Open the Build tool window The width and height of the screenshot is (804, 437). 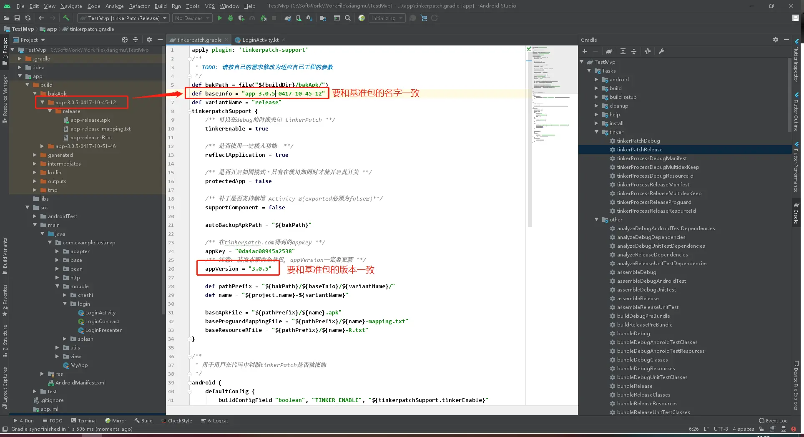[143, 420]
